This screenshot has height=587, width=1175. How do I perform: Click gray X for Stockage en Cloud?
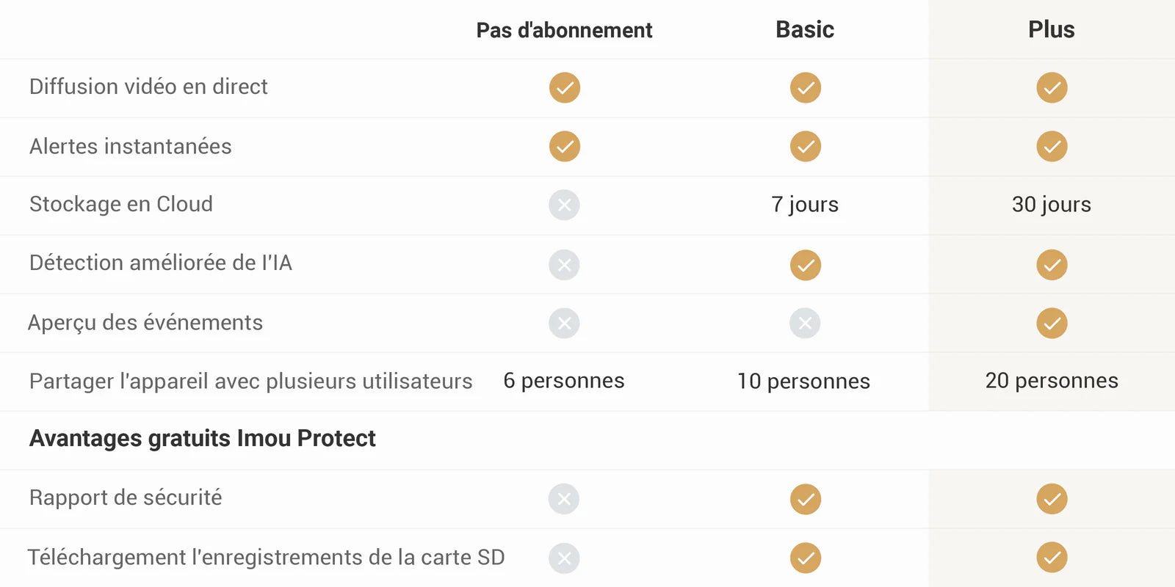[564, 205]
